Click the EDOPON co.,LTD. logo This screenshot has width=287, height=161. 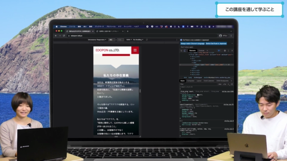pos(108,50)
